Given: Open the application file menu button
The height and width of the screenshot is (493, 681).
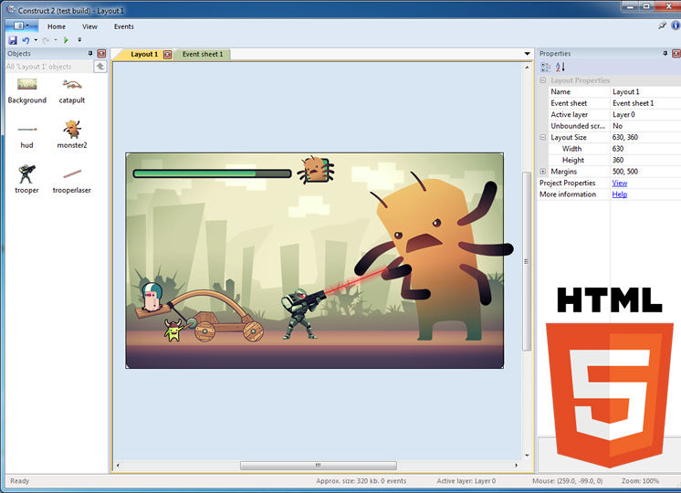Looking at the screenshot, I should point(21,26).
